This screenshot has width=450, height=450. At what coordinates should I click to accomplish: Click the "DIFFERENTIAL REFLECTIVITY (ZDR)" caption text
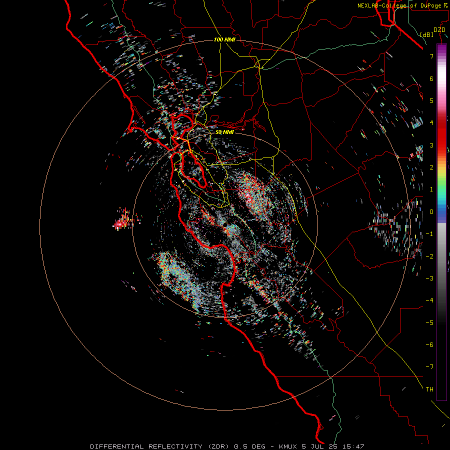(159, 446)
